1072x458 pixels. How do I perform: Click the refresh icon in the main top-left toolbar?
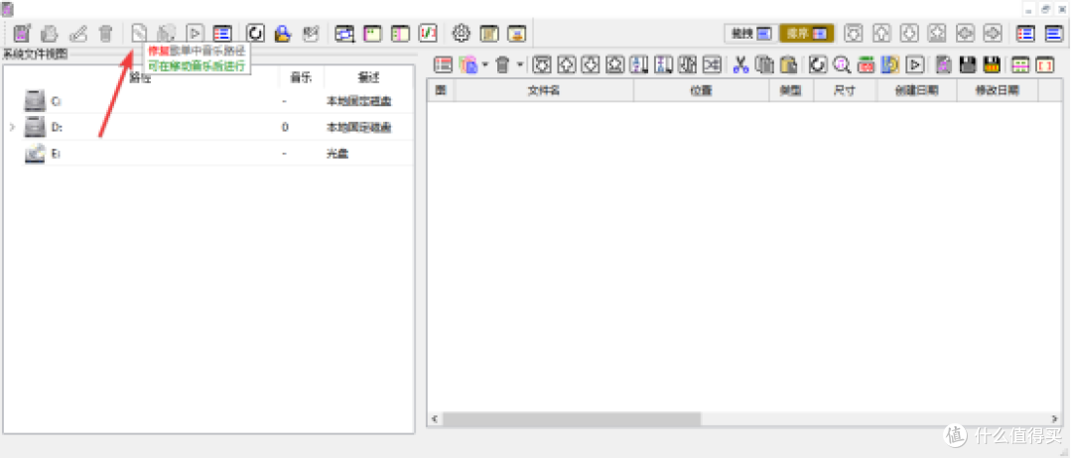pyautogui.click(x=256, y=32)
